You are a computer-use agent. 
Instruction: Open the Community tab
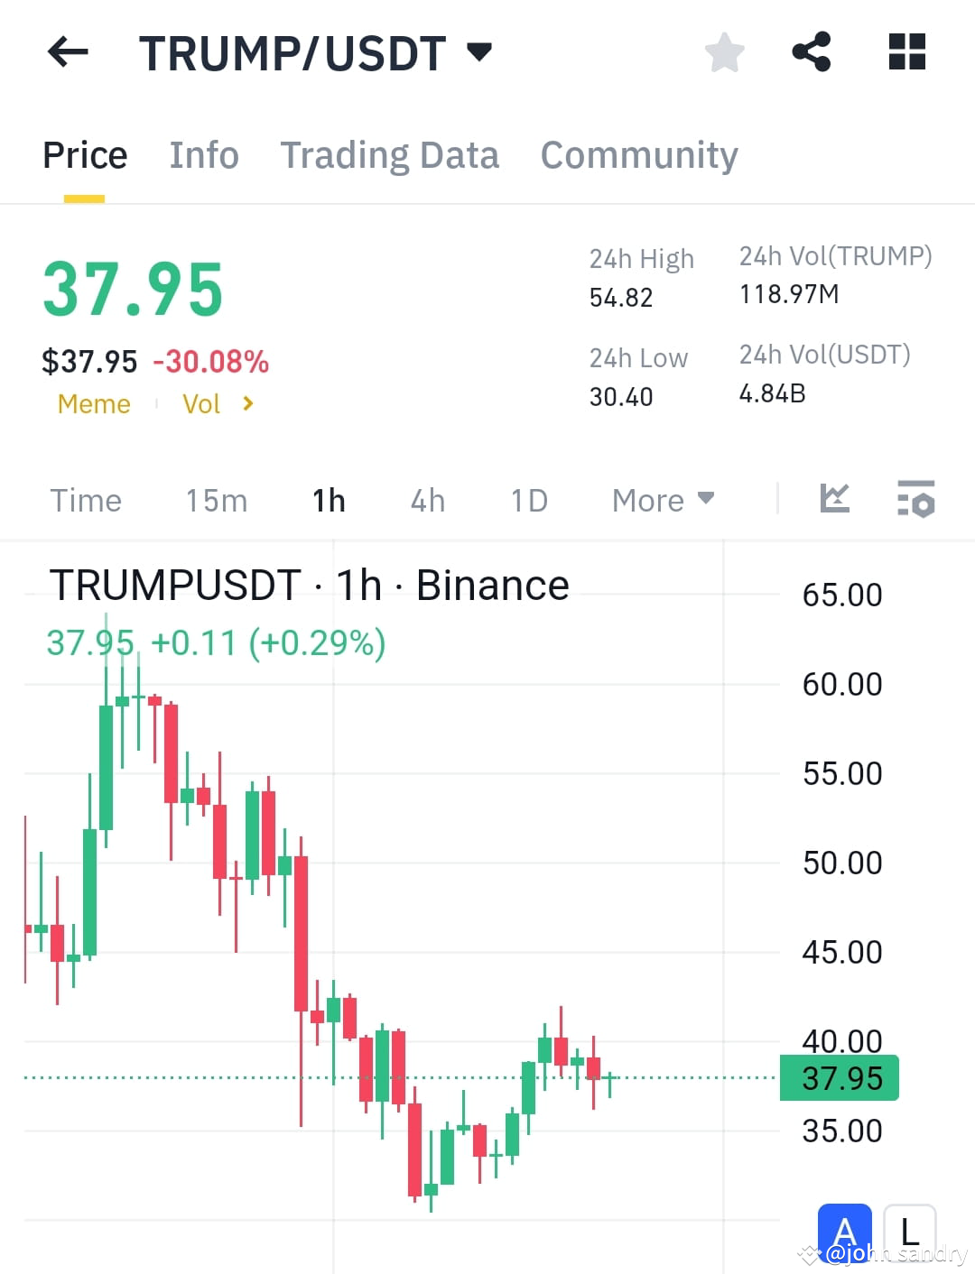point(638,155)
